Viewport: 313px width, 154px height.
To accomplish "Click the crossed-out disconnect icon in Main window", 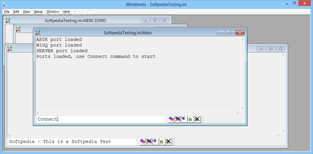I will pyautogui.click(x=178, y=119).
